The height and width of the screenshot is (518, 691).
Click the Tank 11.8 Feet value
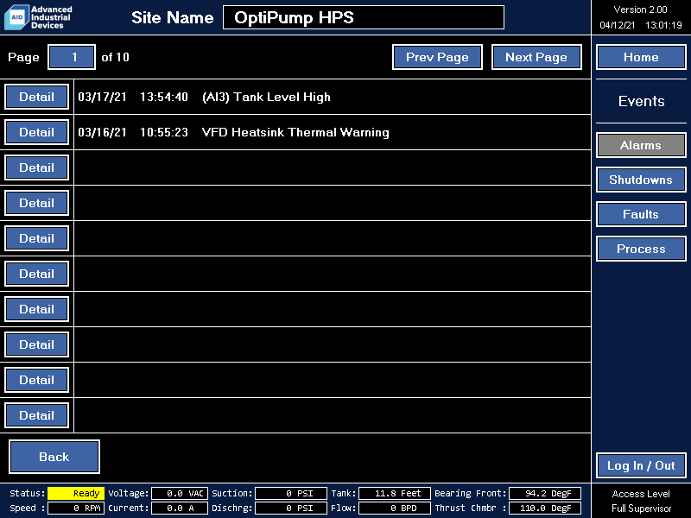[x=395, y=493]
